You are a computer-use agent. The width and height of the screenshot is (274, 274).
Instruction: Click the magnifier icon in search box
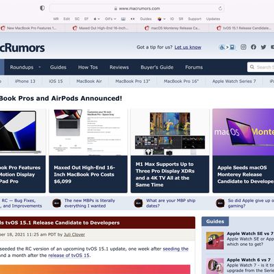pyautogui.click(x=252, y=67)
